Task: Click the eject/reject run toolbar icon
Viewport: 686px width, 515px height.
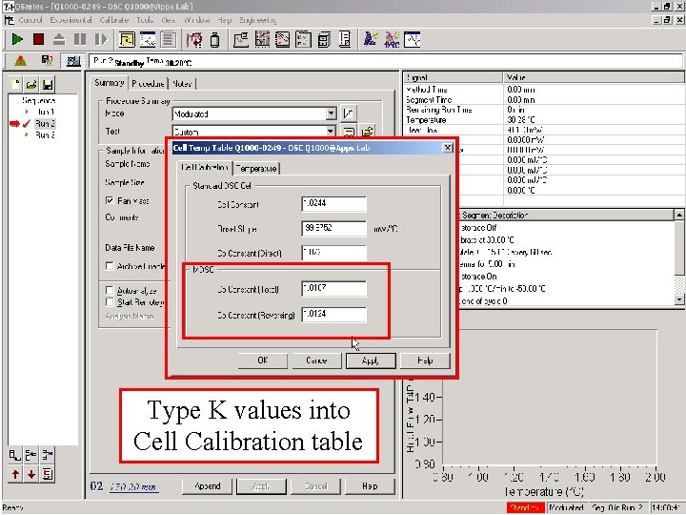Action: tap(59, 40)
